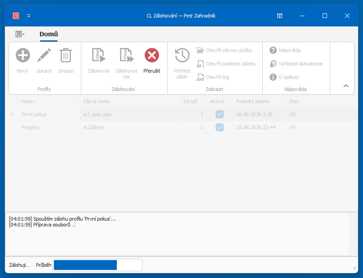
Task: Click the O aplikaci label
Action: tap(289, 77)
